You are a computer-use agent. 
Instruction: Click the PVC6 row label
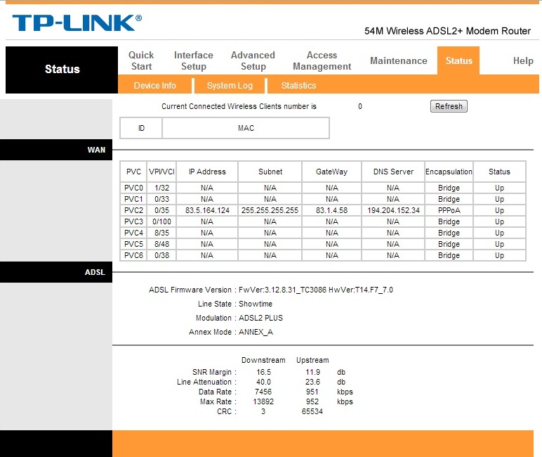133,255
